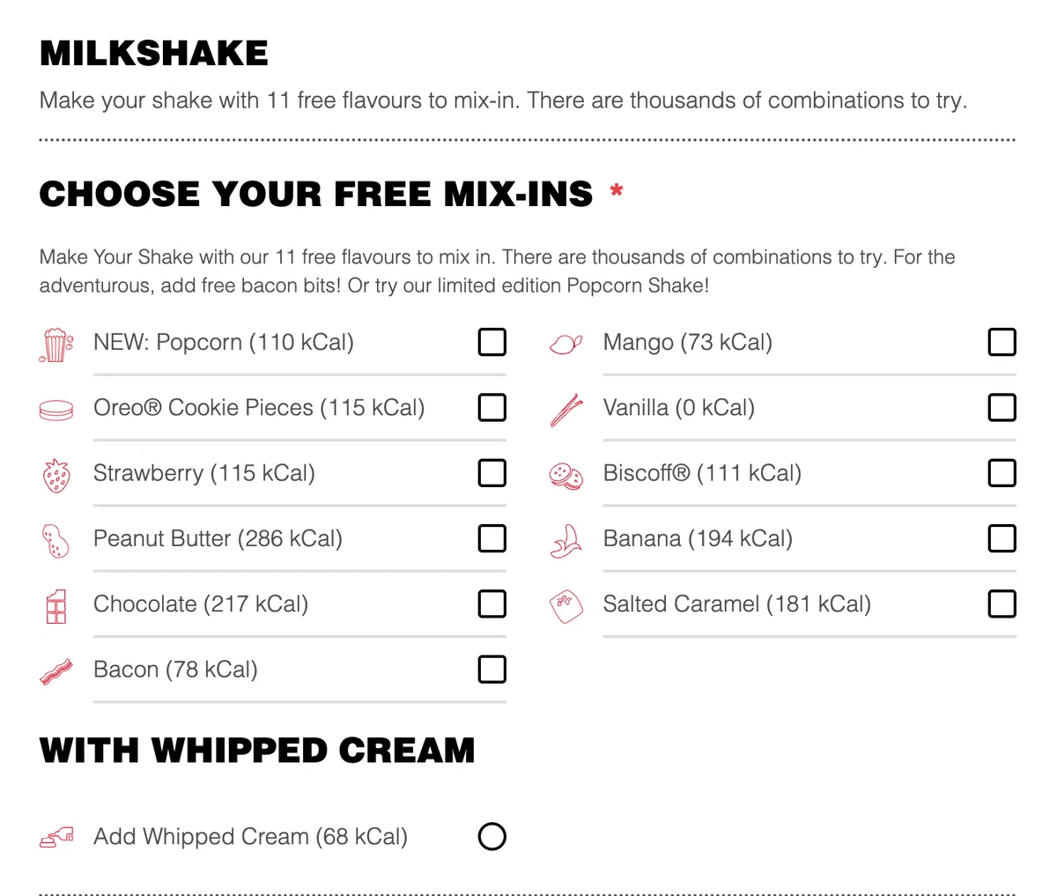Click the Biscoff cookies icon
Image resolution: width=1057 pixels, height=896 pixels.
tap(565, 475)
